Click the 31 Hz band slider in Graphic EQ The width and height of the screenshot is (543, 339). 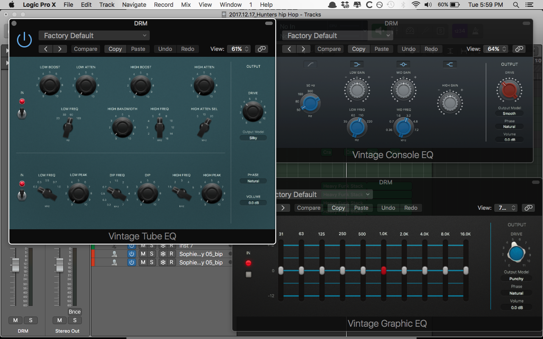pos(281,270)
